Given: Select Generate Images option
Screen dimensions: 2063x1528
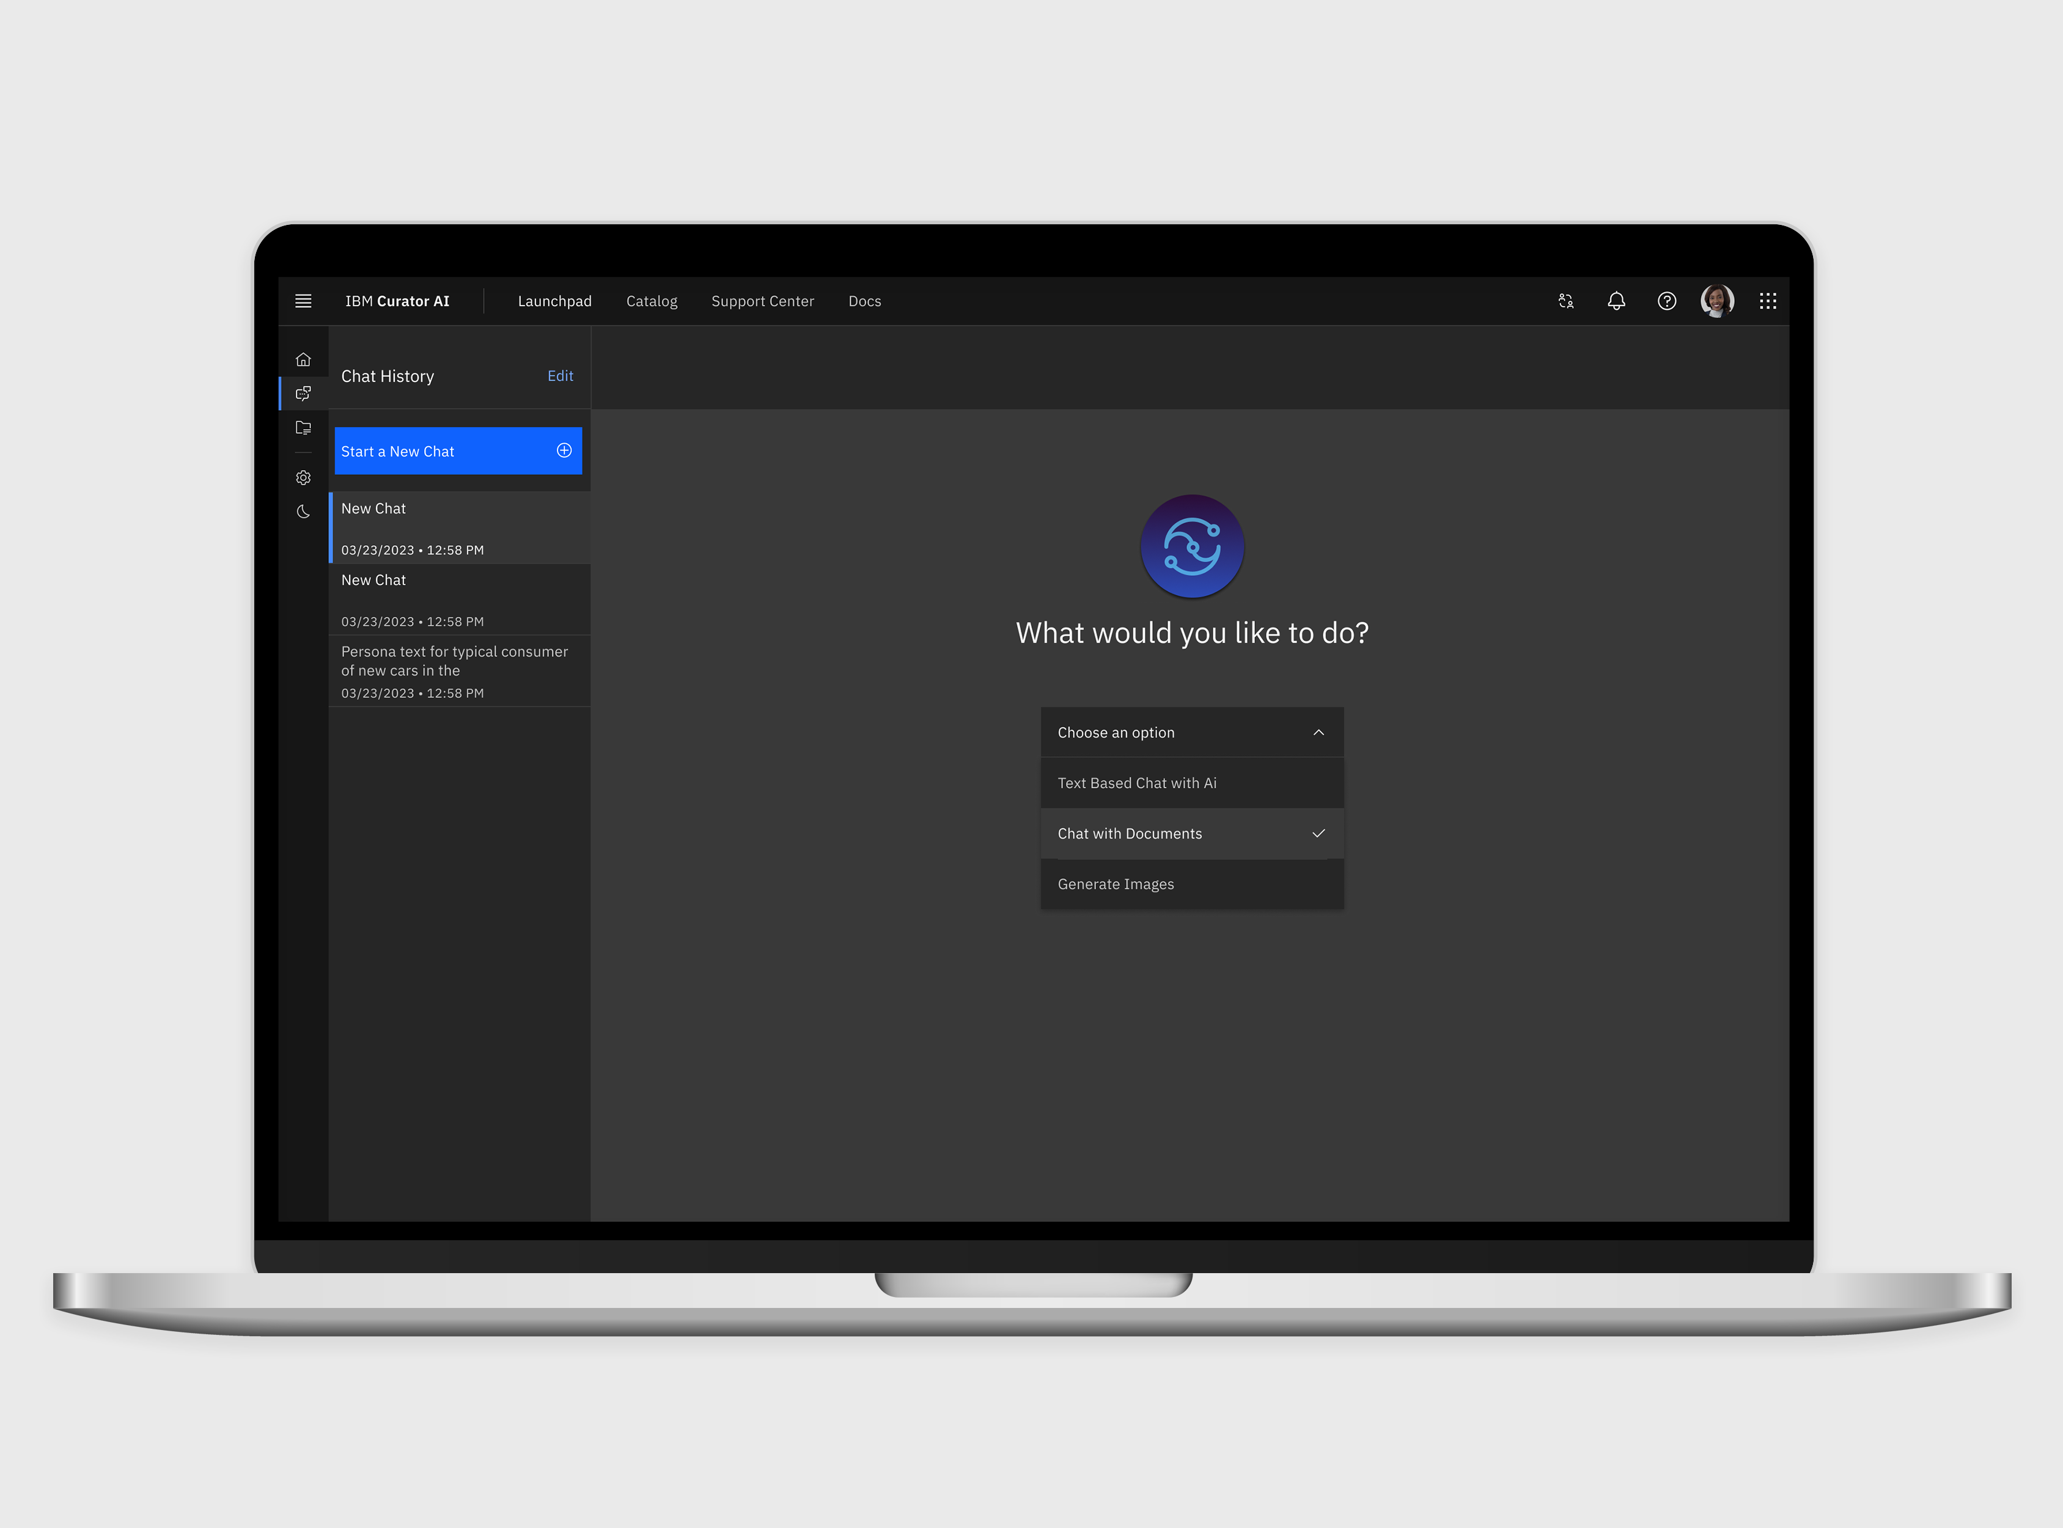Looking at the screenshot, I should point(1191,883).
